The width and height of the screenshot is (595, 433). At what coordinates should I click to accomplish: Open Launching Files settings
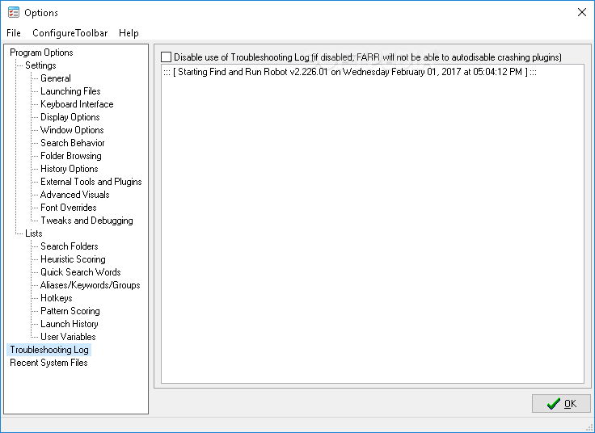click(70, 91)
